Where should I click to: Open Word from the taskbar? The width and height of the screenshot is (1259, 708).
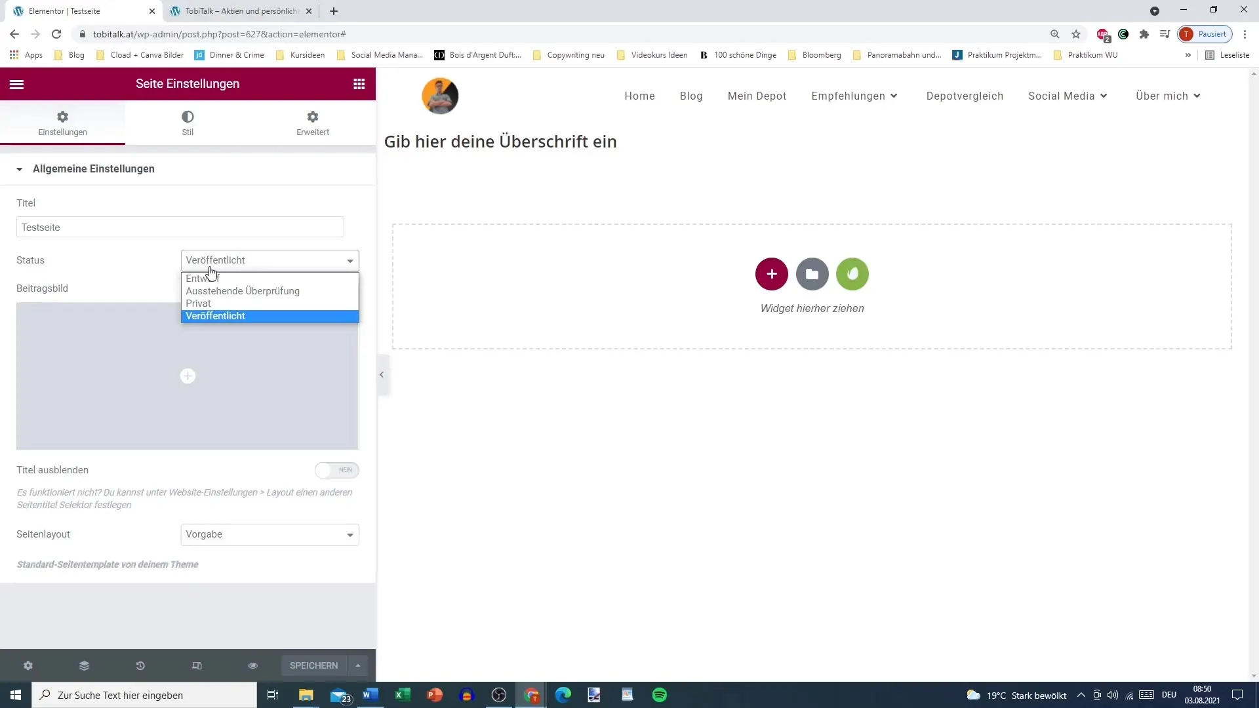tap(370, 695)
